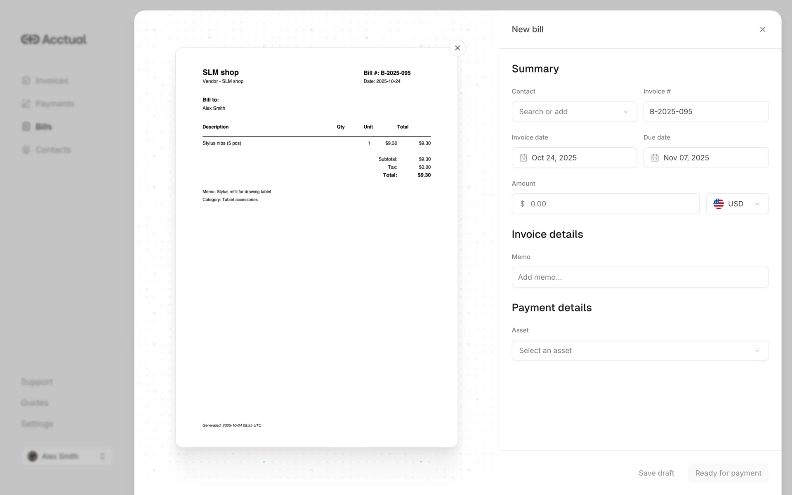Close the New bill panel
The image size is (792, 495).
[762, 29]
